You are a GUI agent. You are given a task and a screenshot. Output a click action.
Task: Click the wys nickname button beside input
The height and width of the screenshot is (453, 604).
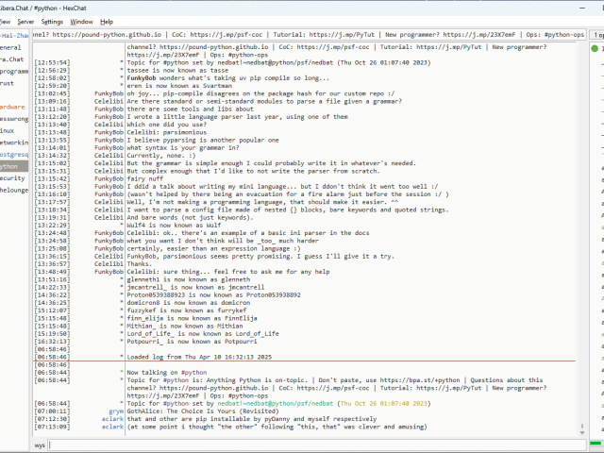click(41, 444)
